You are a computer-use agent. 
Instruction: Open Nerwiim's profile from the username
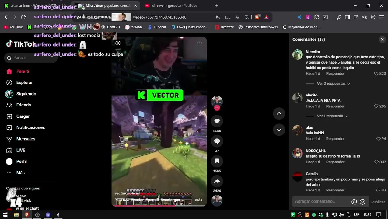pos(313,52)
